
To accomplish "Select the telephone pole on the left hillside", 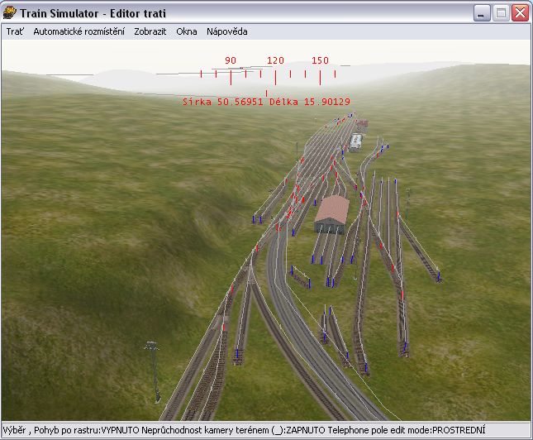I will (x=154, y=372).
